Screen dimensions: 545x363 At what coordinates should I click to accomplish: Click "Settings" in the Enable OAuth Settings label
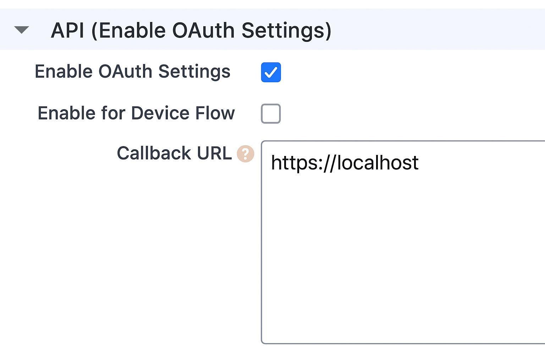point(194,72)
